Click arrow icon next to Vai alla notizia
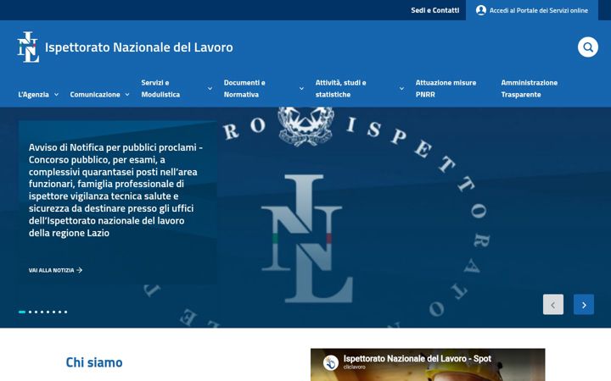 (x=80, y=270)
